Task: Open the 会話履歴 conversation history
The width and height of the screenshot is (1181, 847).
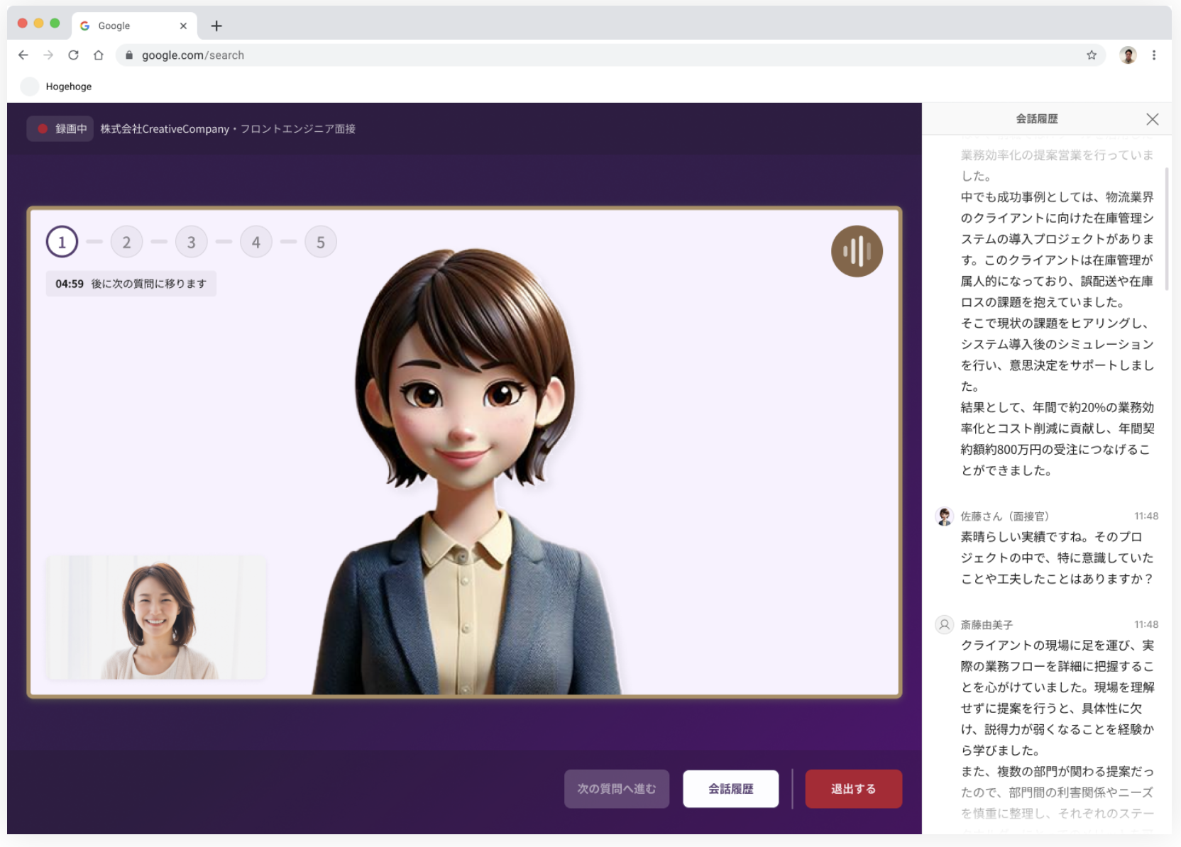Action: point(730,788)
